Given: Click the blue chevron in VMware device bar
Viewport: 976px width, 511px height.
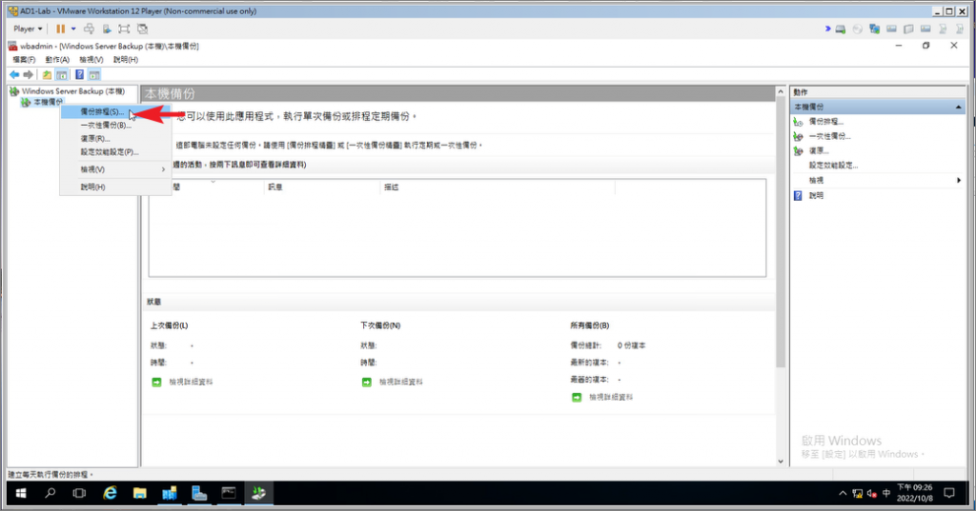Looking at the screenshot, I should (828, 29).
